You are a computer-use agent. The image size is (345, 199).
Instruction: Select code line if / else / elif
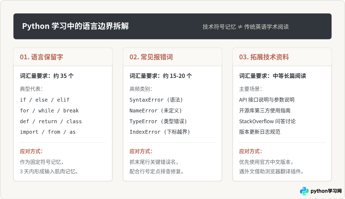45,100
